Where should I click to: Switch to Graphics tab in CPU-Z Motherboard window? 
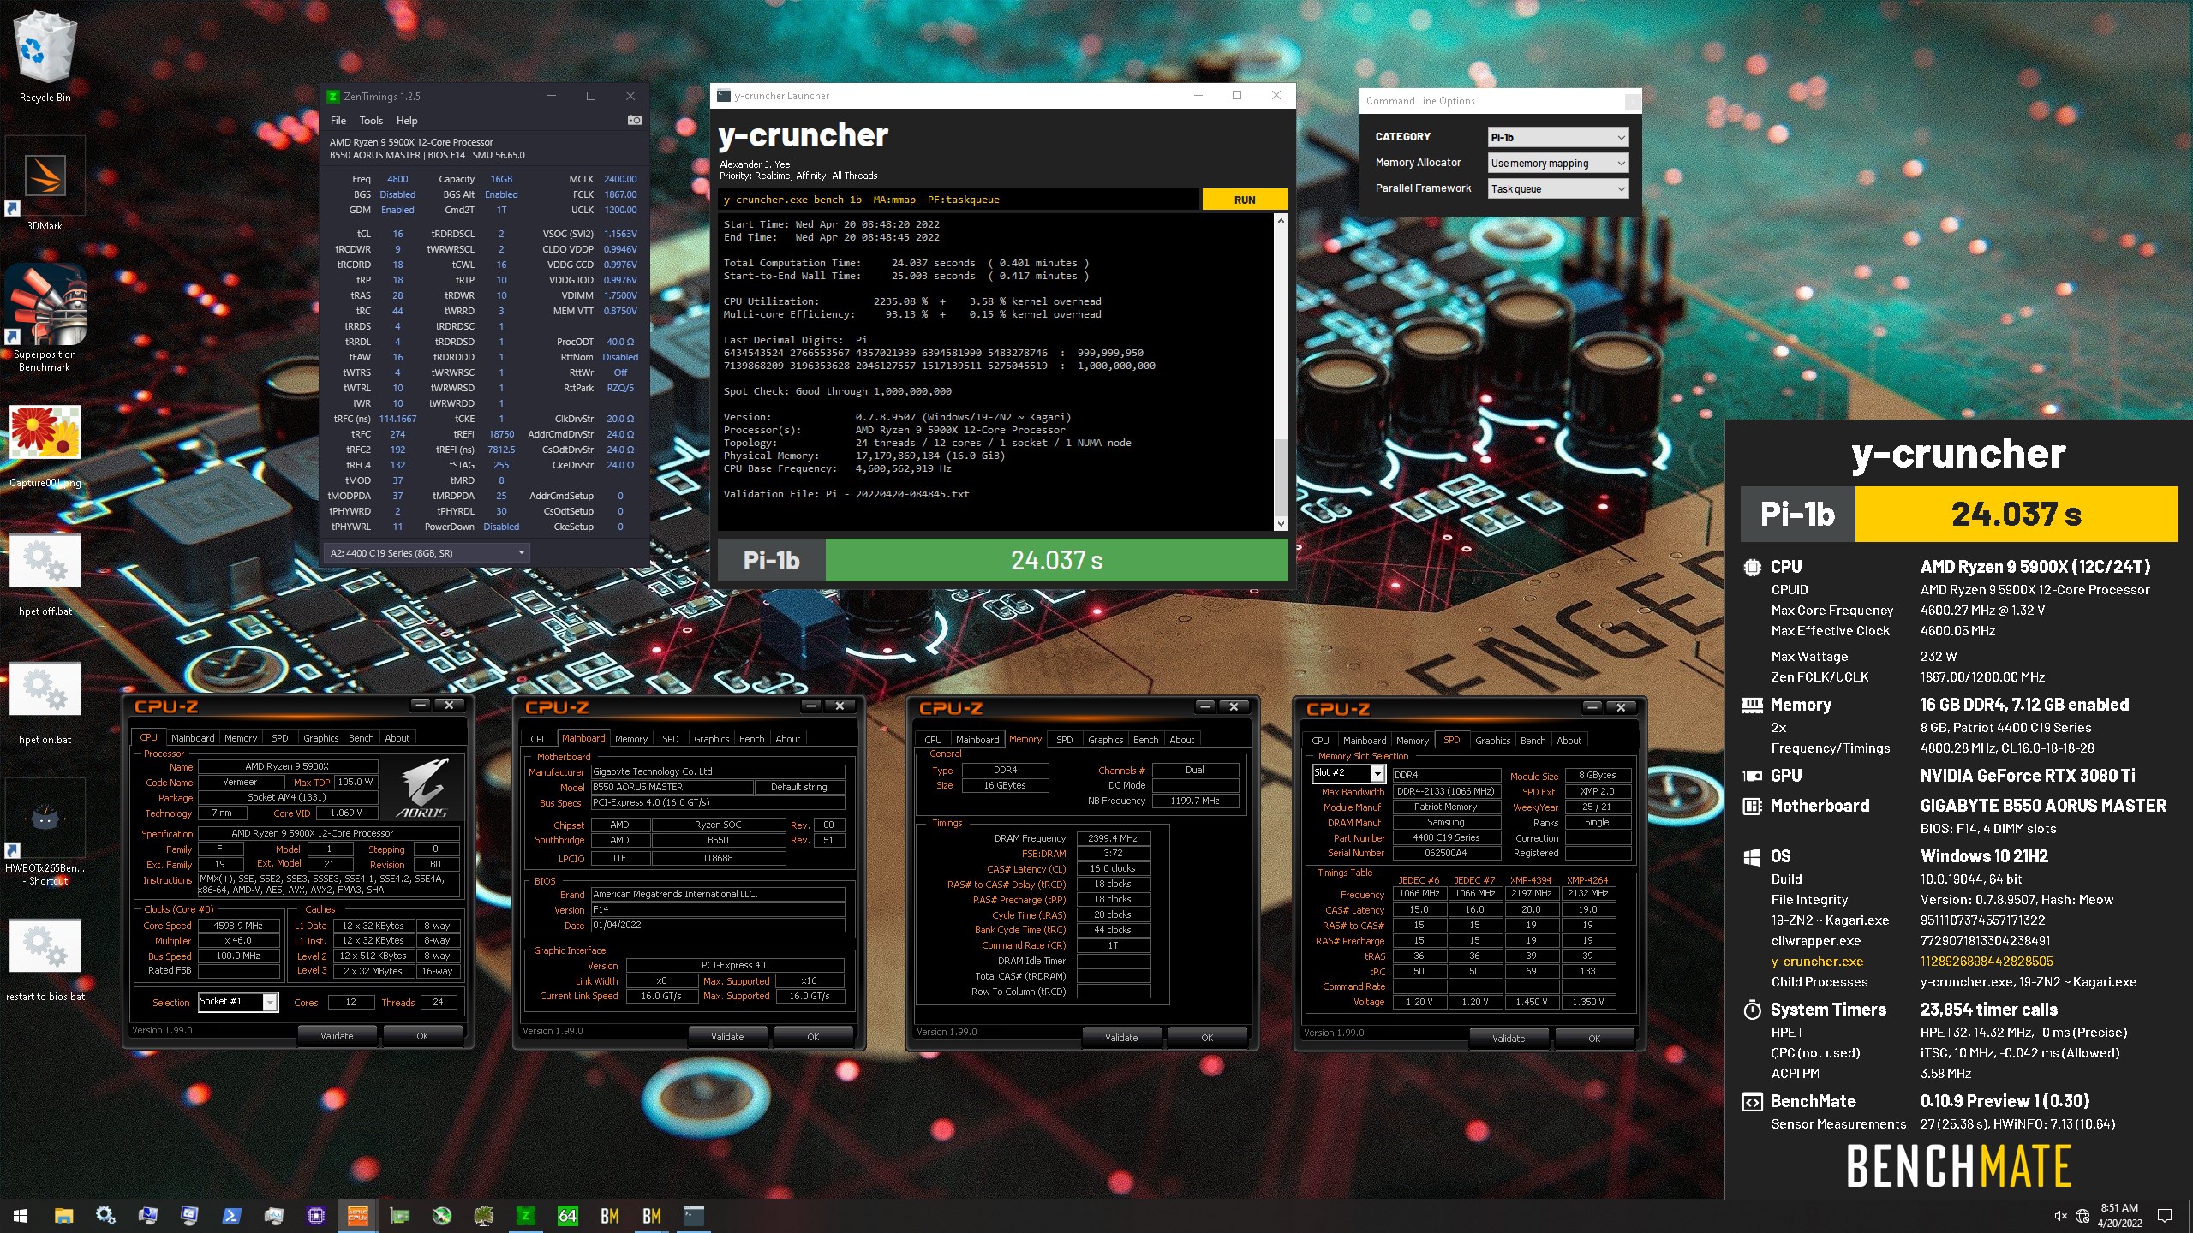(711, 739)
